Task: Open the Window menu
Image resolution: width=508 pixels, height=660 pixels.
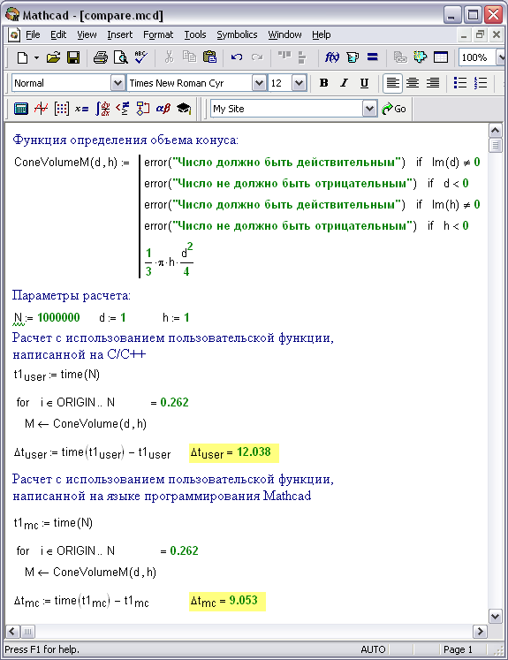Action: [x=285, y=35]
